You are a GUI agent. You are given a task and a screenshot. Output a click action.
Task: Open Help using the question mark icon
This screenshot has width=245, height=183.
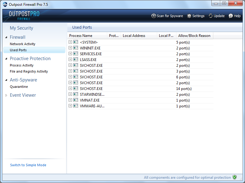click(231, 16)
